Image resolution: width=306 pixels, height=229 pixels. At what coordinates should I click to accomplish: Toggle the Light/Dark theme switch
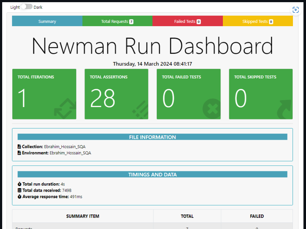[x=26, y=7]
